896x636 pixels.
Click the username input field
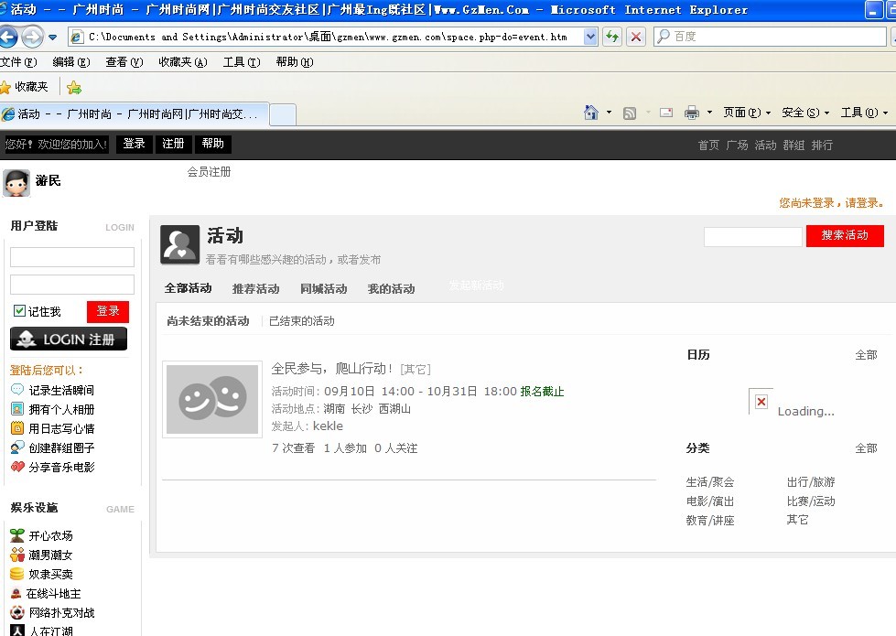coord(72,256)
